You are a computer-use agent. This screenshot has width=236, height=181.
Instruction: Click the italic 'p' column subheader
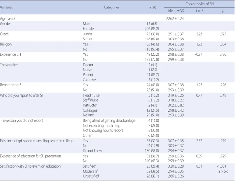(223, 11)
